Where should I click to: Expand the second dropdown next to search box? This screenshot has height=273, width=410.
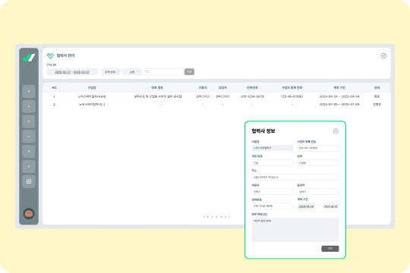point(132,72)
